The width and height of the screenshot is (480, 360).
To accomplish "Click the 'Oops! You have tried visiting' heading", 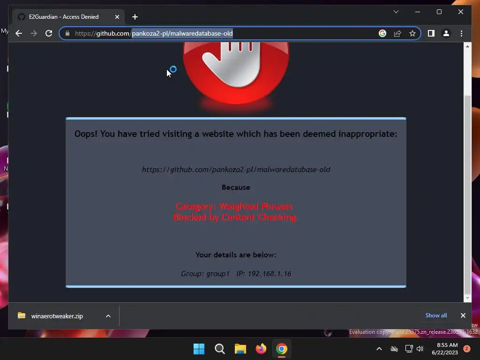I will (236, 134).
